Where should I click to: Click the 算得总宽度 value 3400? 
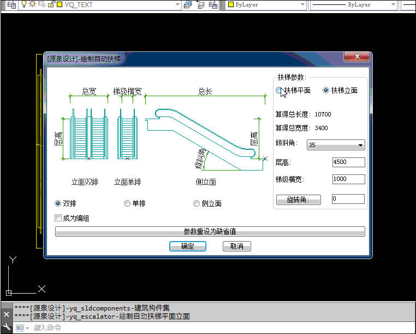(x=322, y=128)
